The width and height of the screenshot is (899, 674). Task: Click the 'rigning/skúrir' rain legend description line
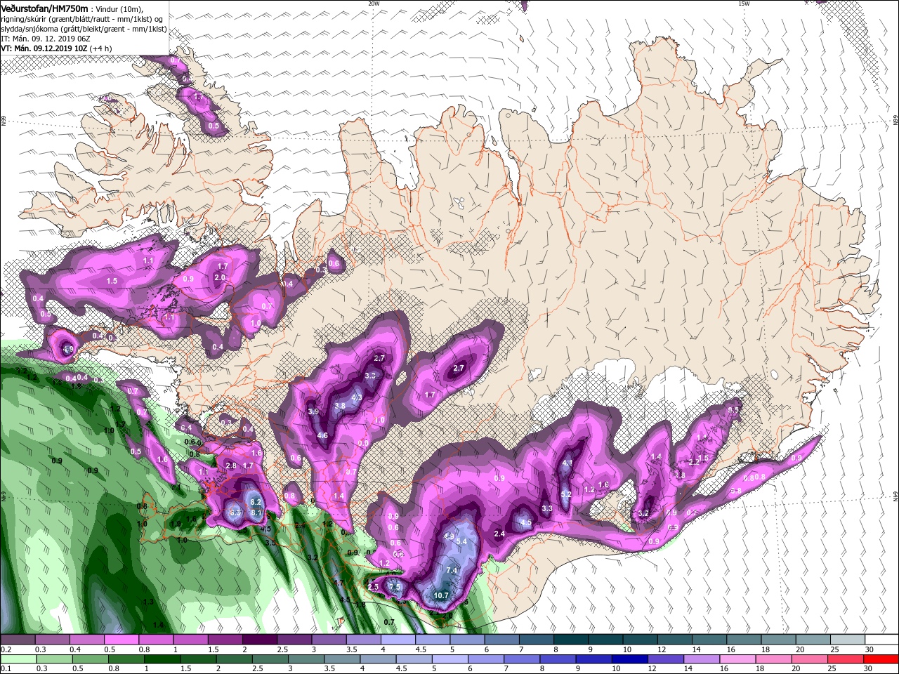81,20
